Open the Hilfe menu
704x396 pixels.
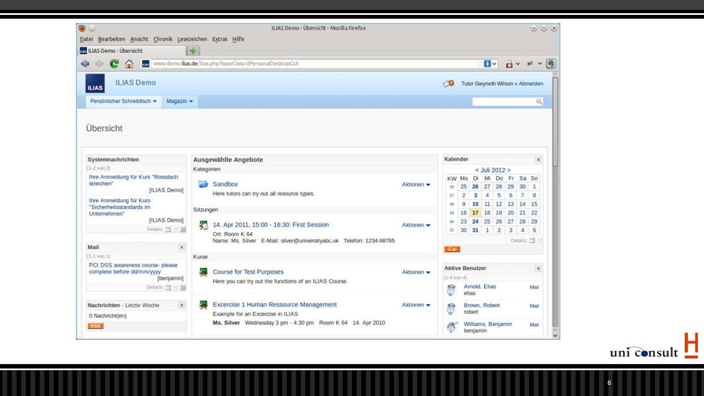(238, 39)
